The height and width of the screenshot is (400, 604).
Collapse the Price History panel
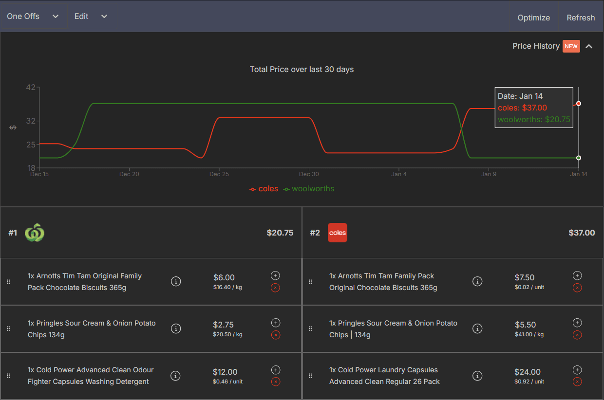point(589,46)
